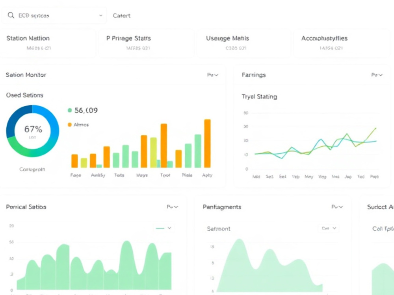The height and width of the screenshot is (295, 394).
Task: Open the Setmont chart filter dropdown
Action: point(329,228)
